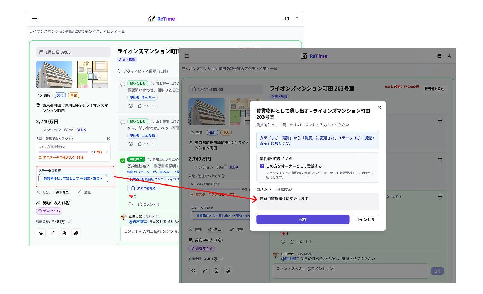The width and height of the screenshot is (483, 294).
Task: Expand コメント on 山本 美穂 inquiry card
Action: pos(147,144)
